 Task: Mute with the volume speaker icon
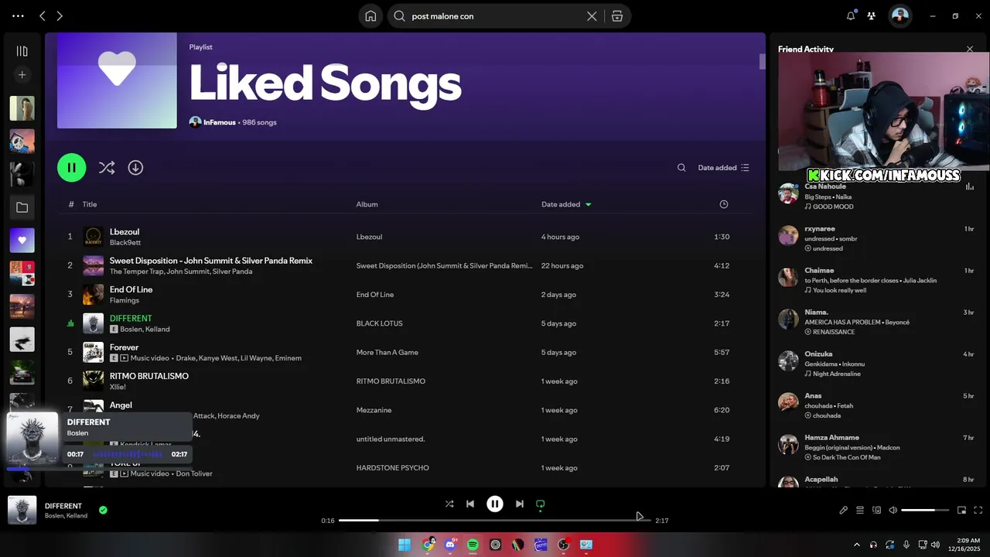893,510
